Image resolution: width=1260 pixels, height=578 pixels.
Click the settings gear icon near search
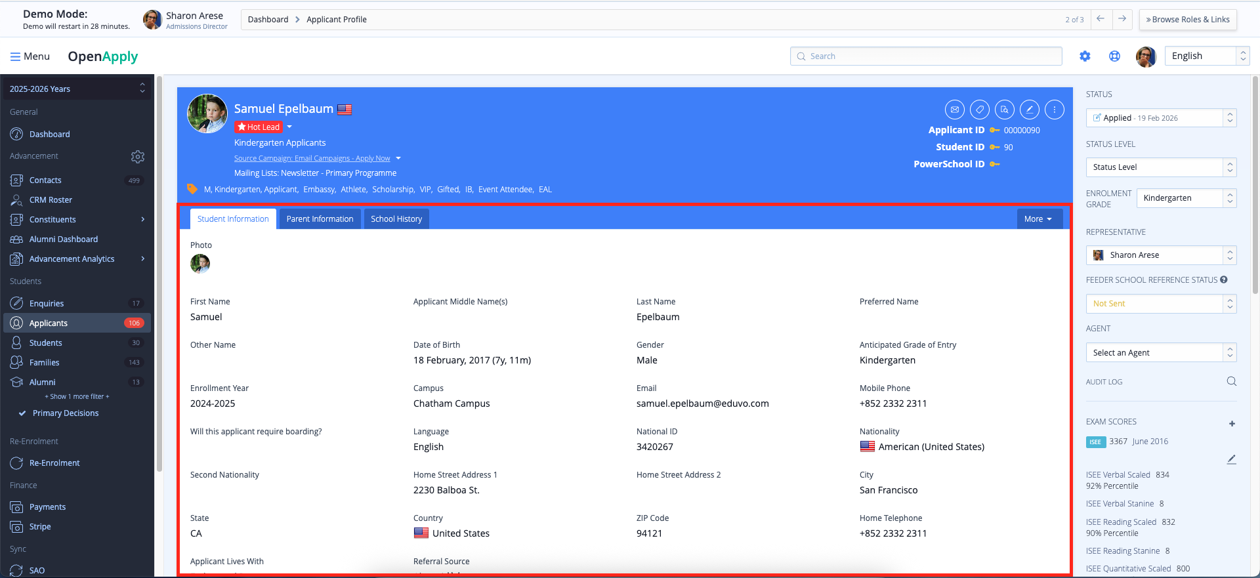(1085, 56)
